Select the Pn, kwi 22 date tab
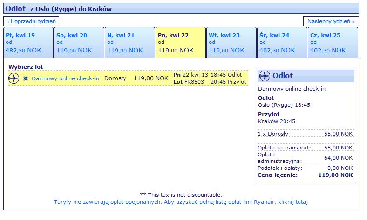367x220 pixels. click(x=181, y=43)
